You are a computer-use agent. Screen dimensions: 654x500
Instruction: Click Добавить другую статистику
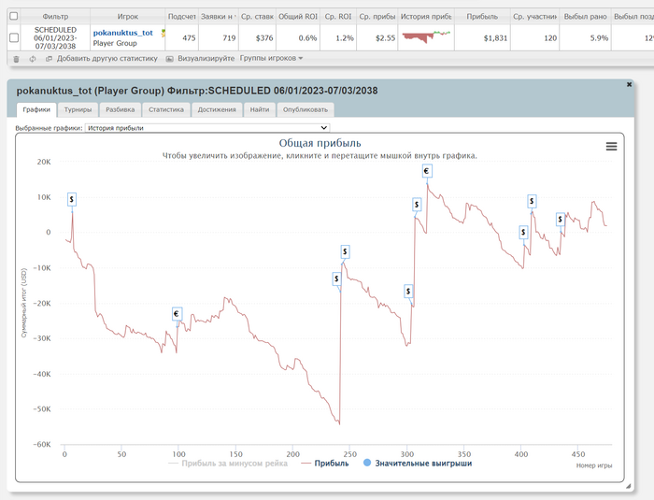tap(107, 59)
